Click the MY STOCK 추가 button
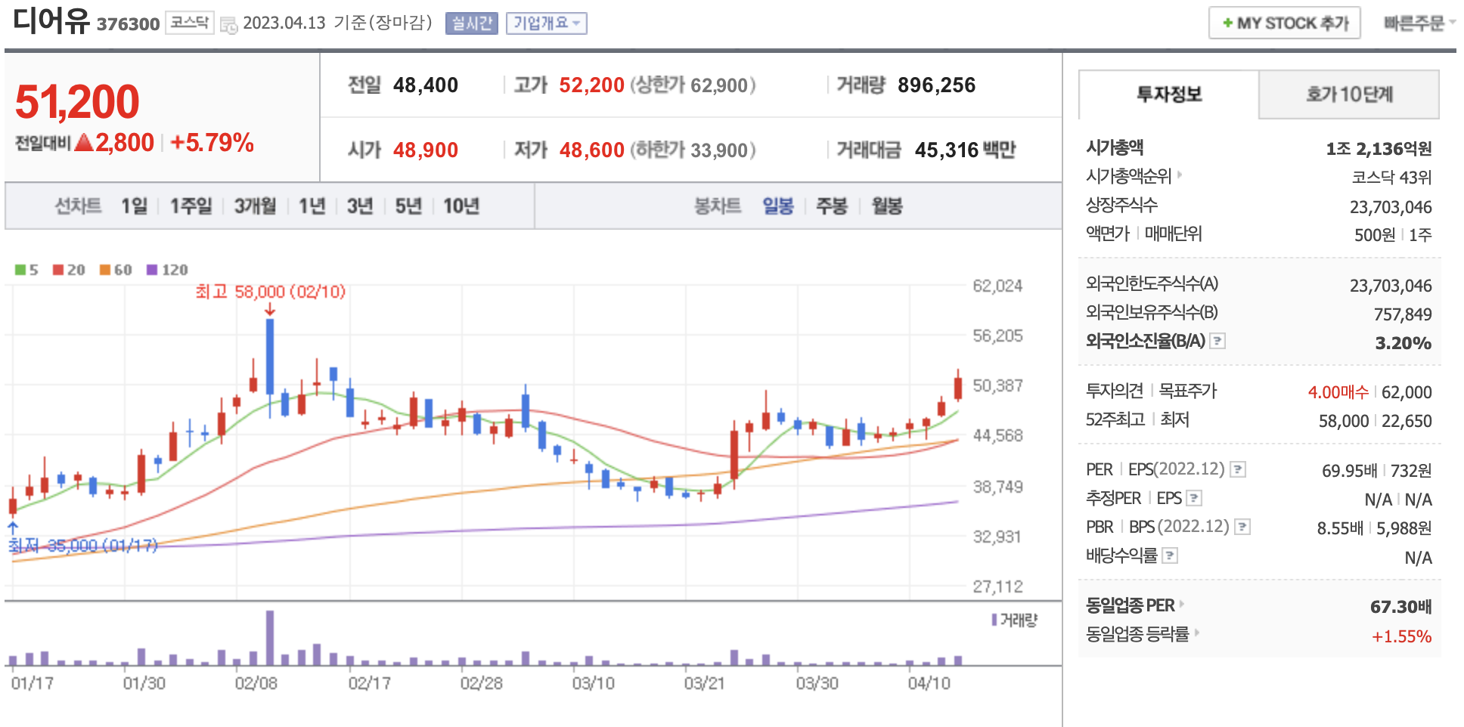The width and height of the screenshot is (1464, 727). coord(1284,23)
